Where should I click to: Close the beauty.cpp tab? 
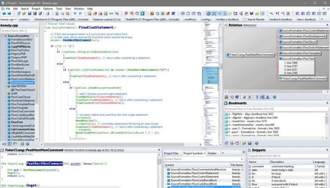point(16,20)
